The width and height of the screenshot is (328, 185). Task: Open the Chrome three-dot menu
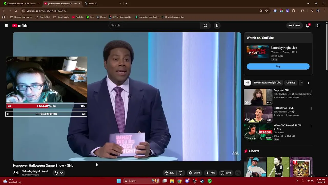[x=324, y=11]
